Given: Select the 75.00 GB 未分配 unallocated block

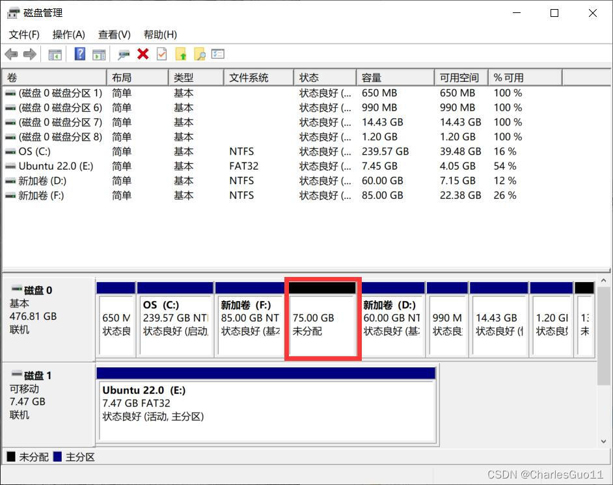Looking at the screenshot, I should (x=323, y=319).
